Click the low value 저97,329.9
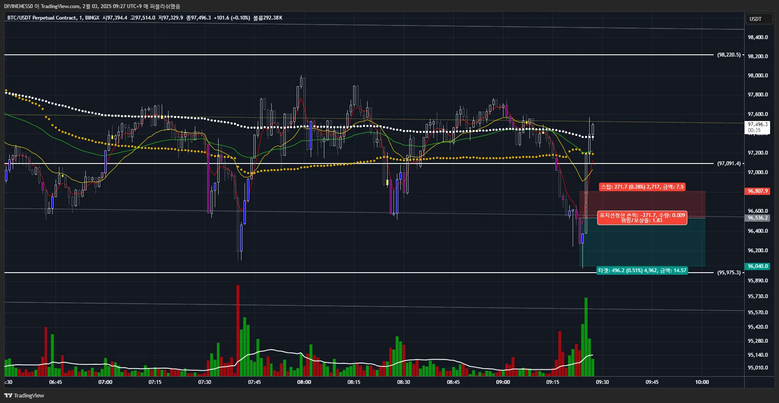Viewport: 779px width, 403px height. click(171, 18)
